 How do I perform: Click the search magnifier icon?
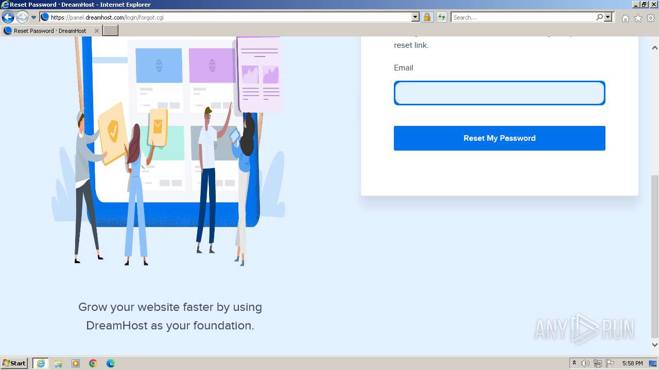point(599,17)
